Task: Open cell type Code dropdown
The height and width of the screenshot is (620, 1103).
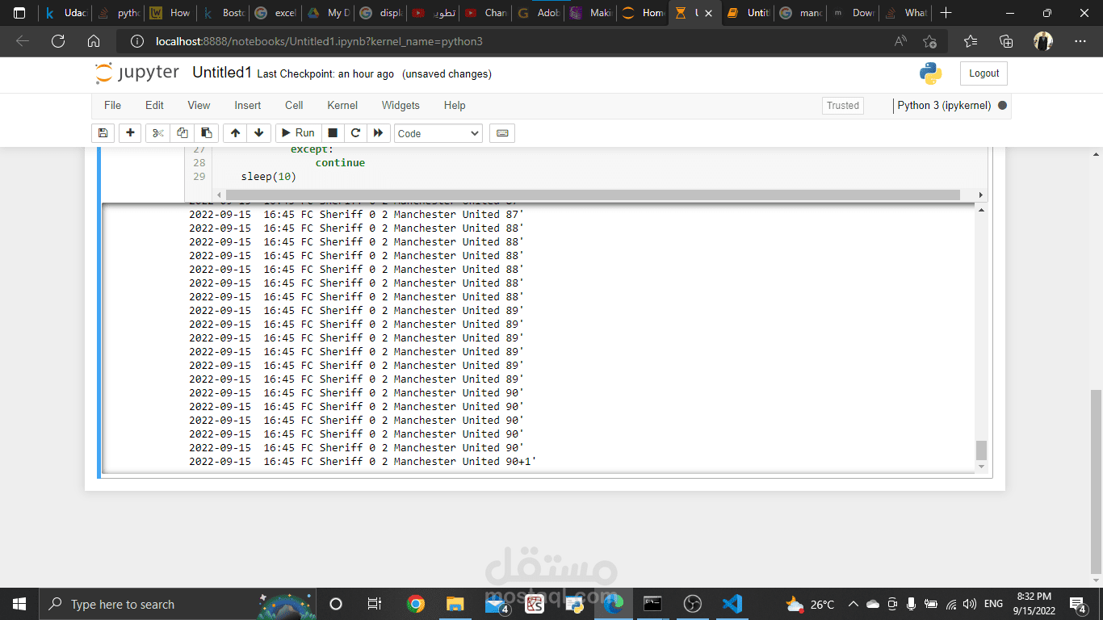Action: [x=438, y=133]
